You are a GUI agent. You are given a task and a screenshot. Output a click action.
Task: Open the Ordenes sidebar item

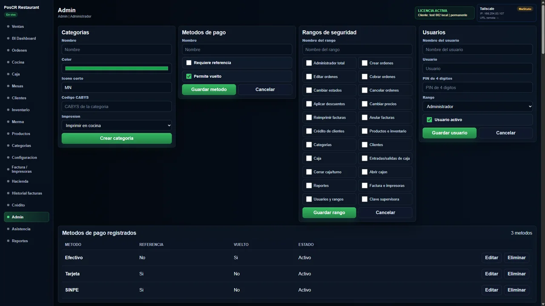click(26, 50)
